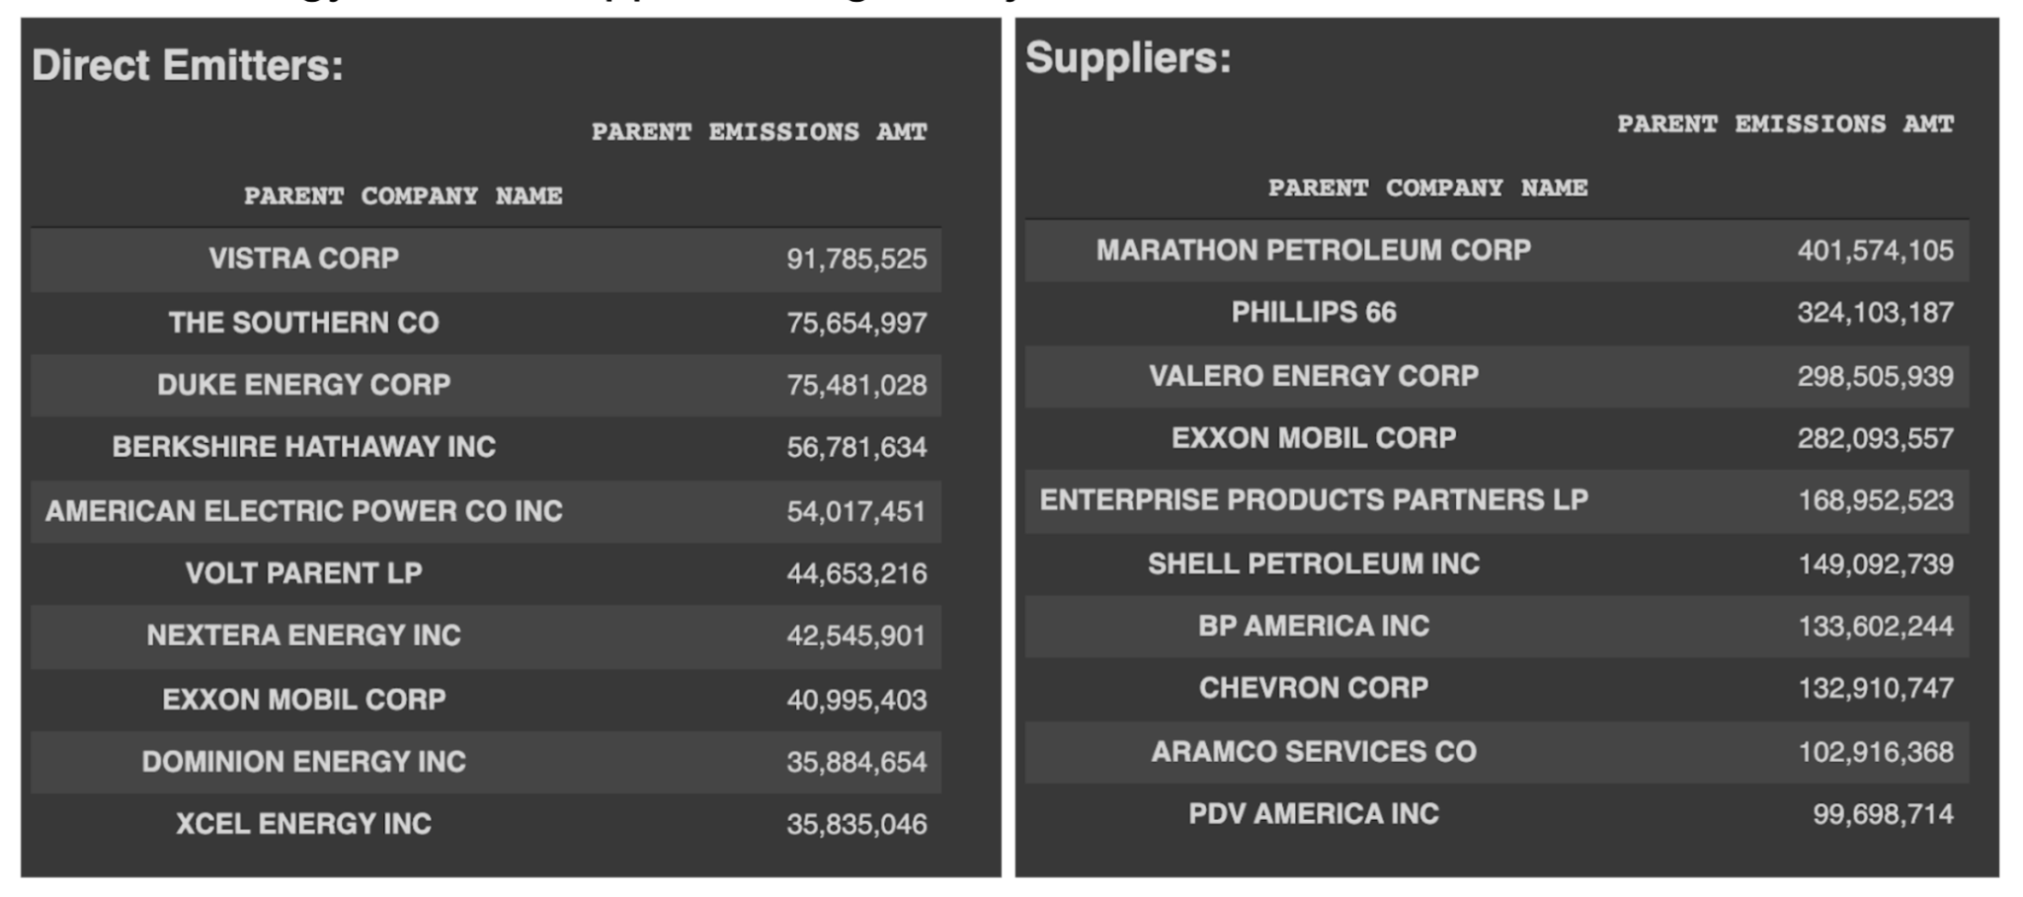Click XCEL ENERGY INC row
The width and height of the screenshot is (2023, 897).
485,824
